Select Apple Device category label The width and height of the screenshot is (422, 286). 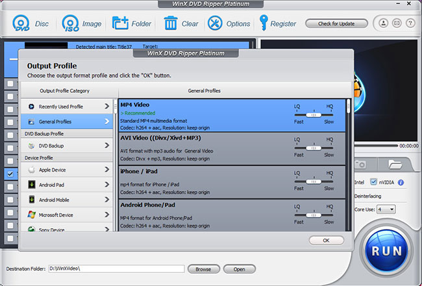52,170
